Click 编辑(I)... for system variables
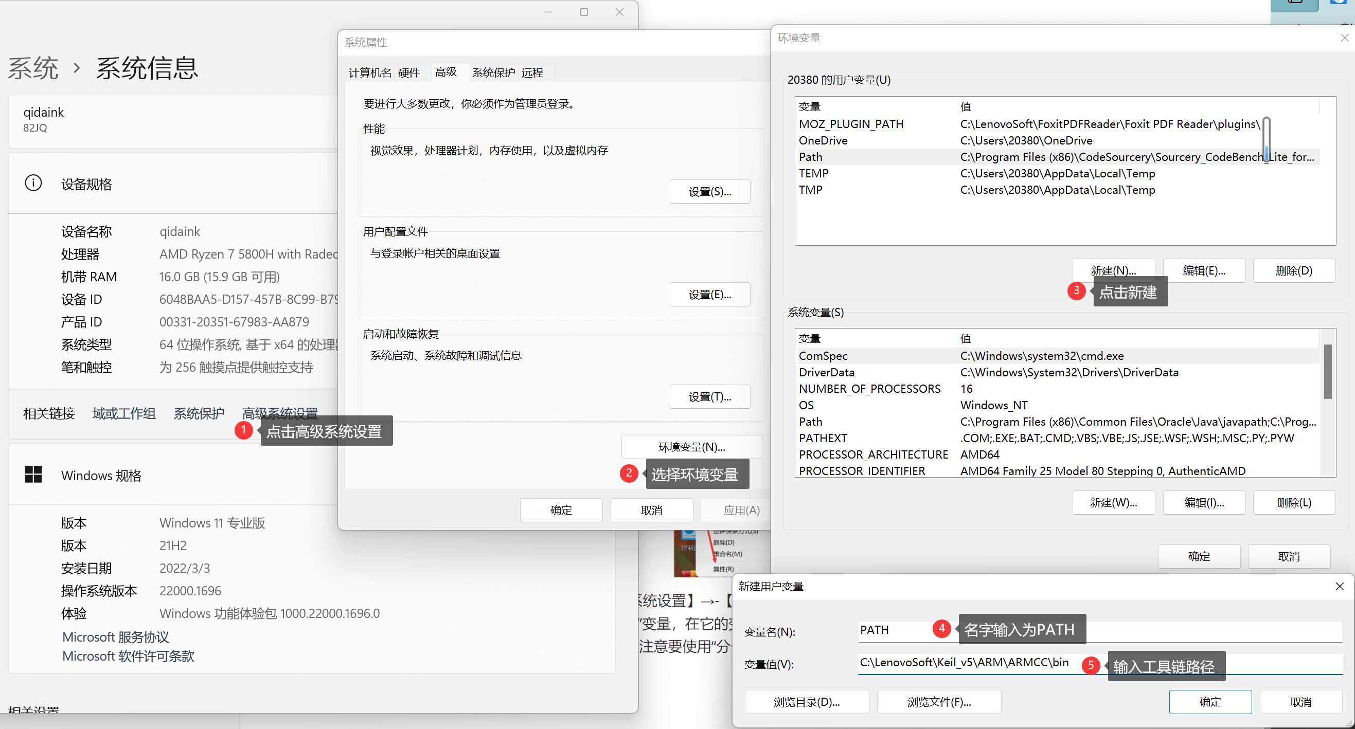This screenshot has height=729, width=1355. 1204,502
